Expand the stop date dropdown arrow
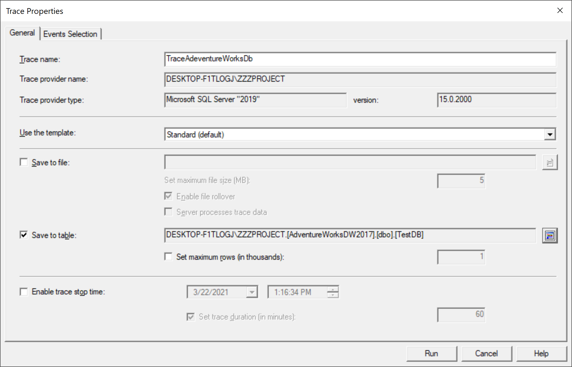This screenshot has height=367, width=572. point(252,292)
